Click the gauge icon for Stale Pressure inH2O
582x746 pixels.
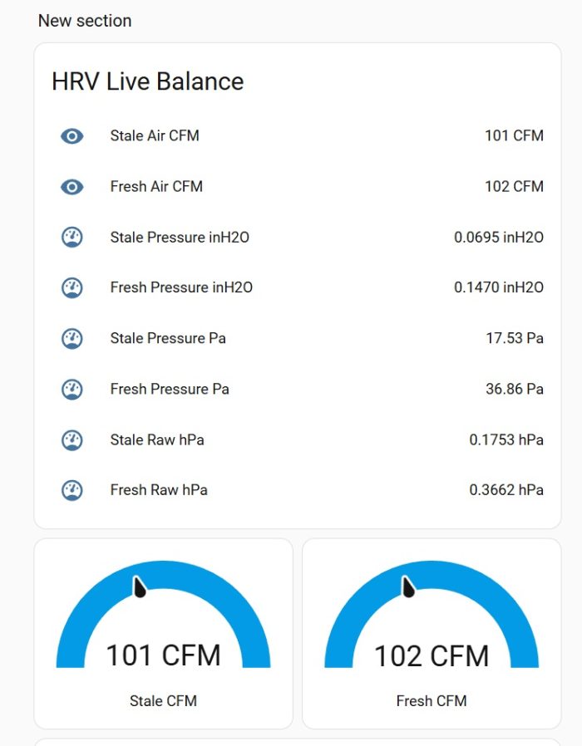pos(72,237)
